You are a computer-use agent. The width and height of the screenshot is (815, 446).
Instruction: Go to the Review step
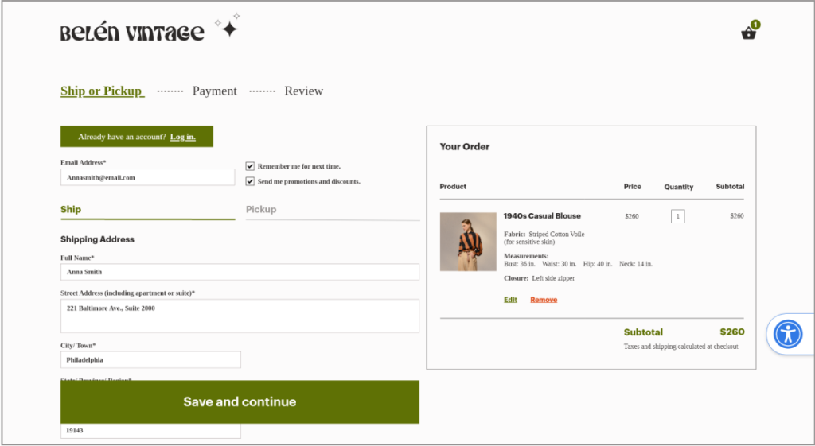click(303, 91)
